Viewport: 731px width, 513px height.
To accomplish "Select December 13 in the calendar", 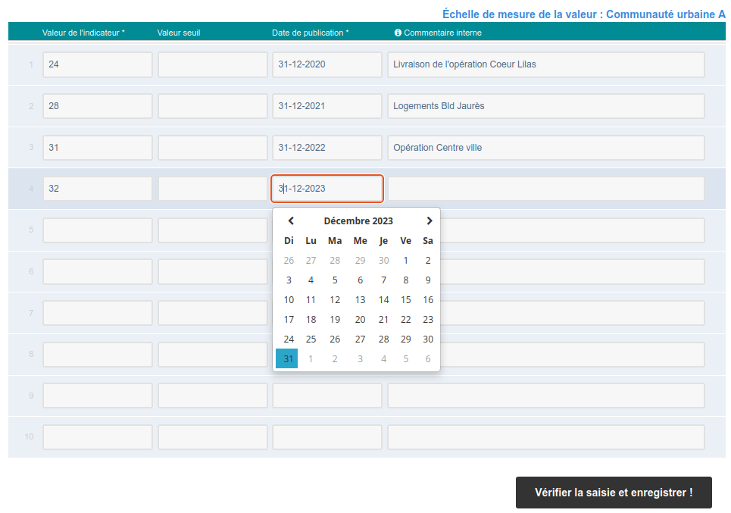I will pos(360,300).
